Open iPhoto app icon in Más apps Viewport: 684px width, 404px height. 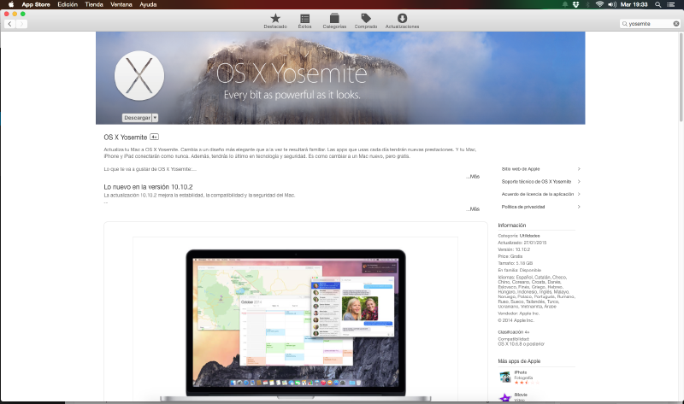click(x=505, y=377)
